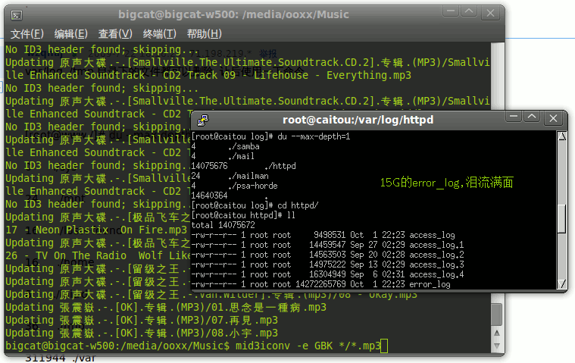Click the 'cd httpd/' command line
The image size is (575, 363).
255,205
